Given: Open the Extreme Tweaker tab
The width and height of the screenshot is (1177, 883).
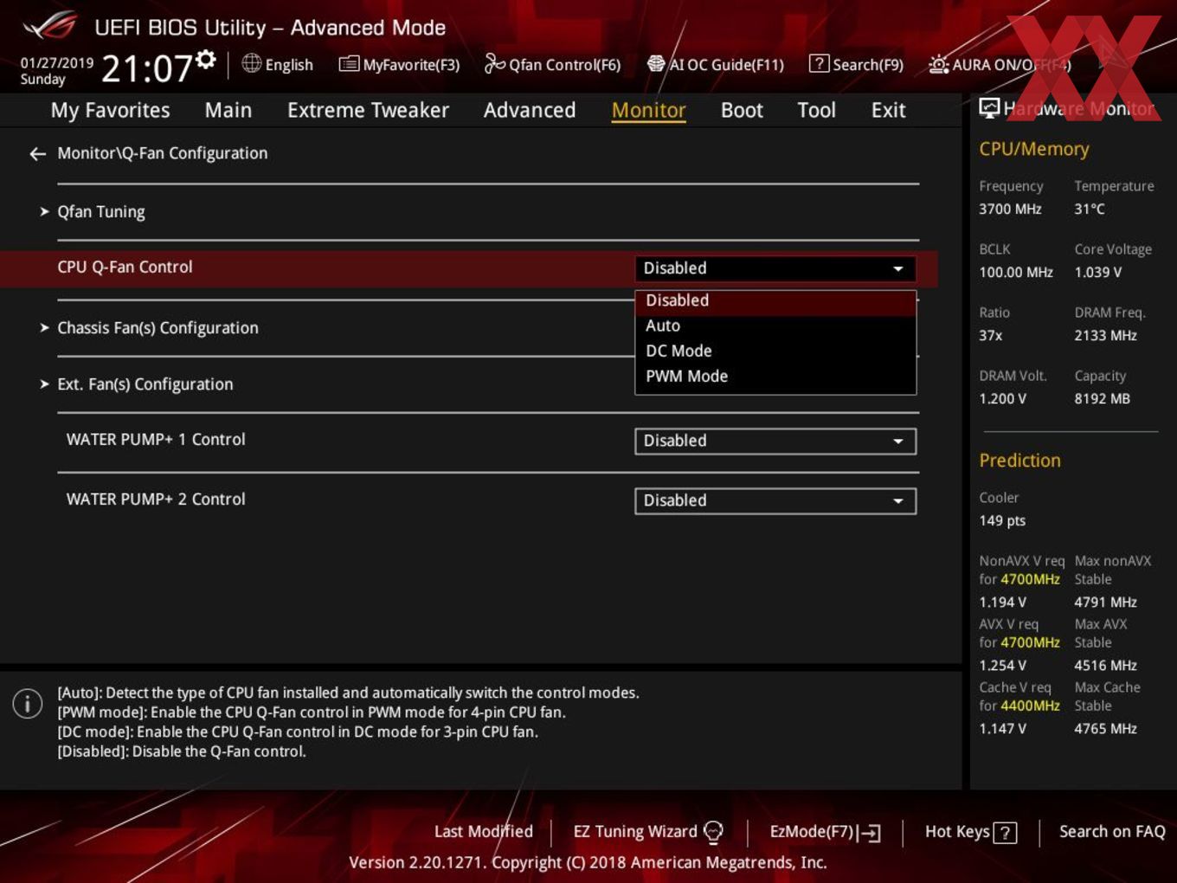Looking at the screenshot, I should tap(368, 111).
